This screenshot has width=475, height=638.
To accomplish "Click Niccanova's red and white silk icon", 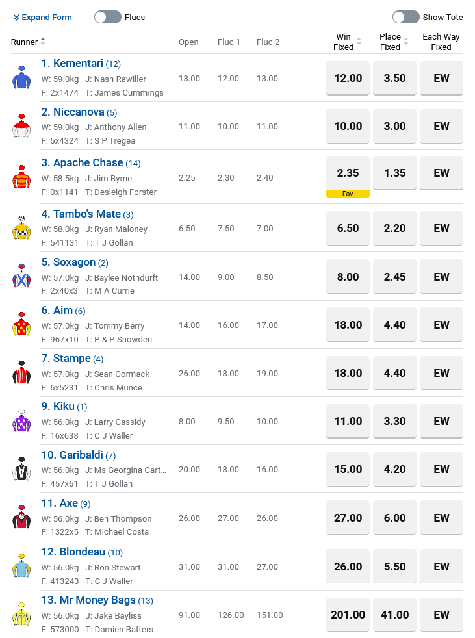I will [x=21, y=126].
